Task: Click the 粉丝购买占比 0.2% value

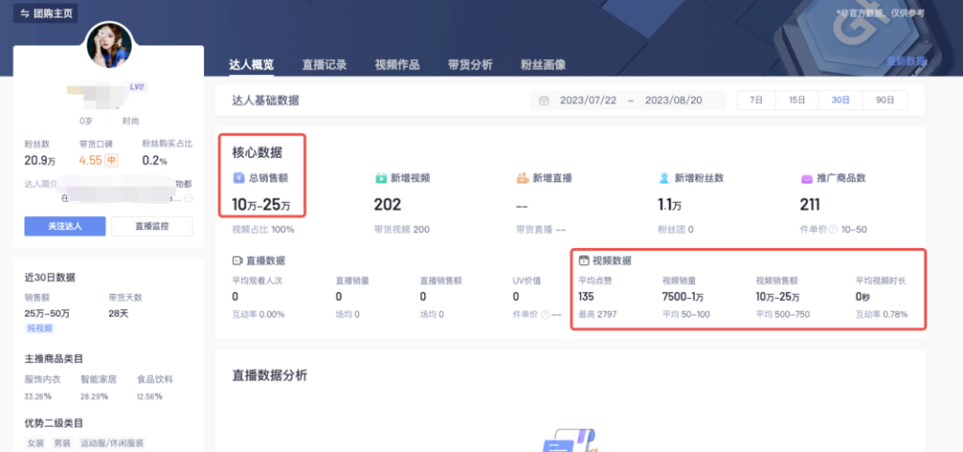Action: tap(154, 162)
